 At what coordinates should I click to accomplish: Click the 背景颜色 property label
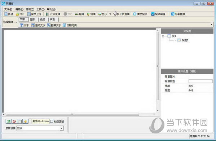[x=170, y=81]
